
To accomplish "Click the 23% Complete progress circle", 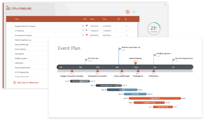I will click(x=154, y=28).
